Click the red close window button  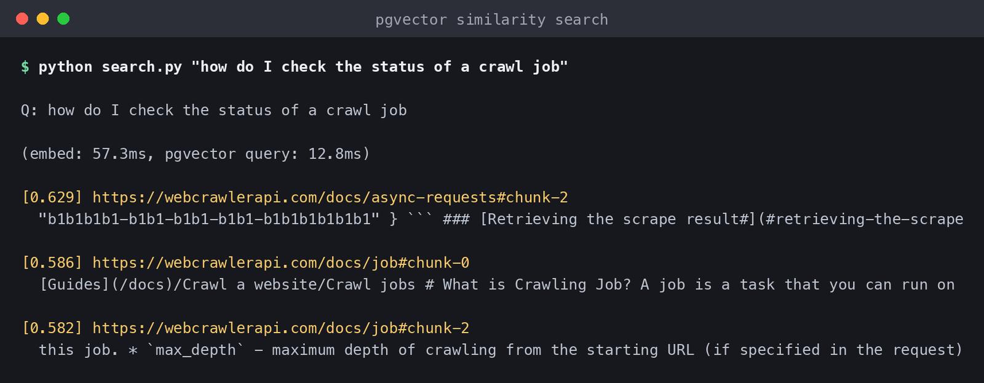22,19
